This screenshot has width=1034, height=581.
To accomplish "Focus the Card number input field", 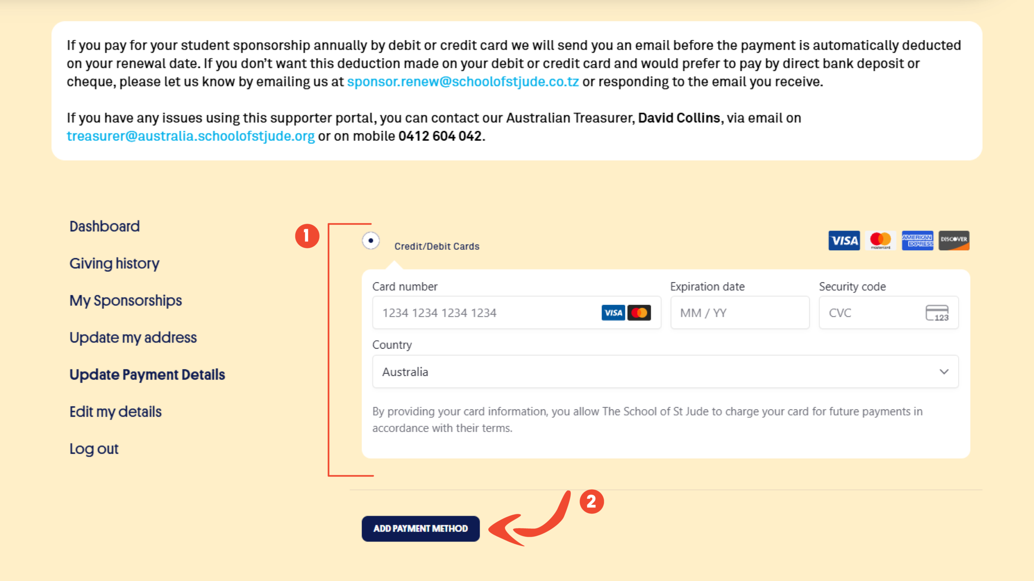I will [x=485, y=313].
